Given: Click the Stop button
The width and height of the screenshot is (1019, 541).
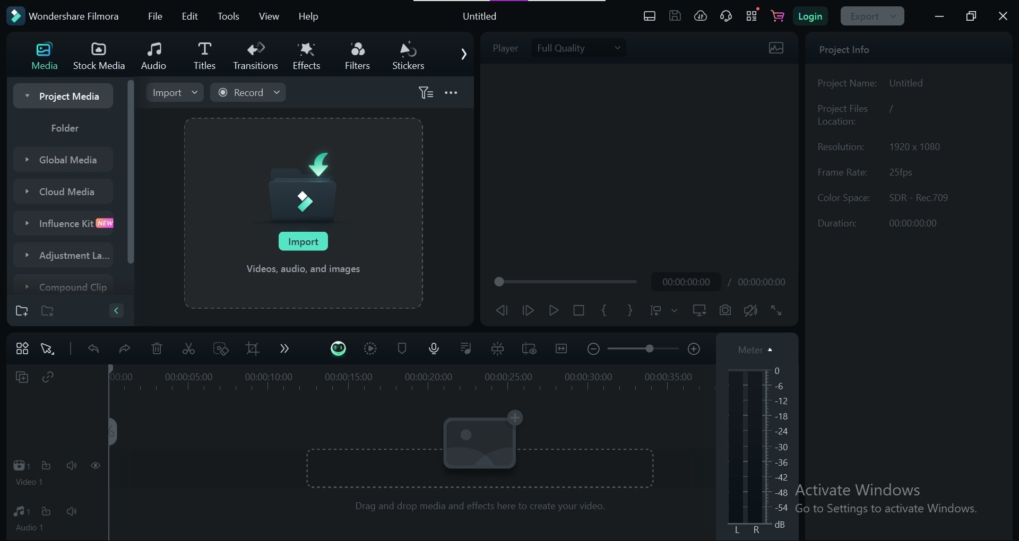Looking at the screenshot, I should coord(579,310).
